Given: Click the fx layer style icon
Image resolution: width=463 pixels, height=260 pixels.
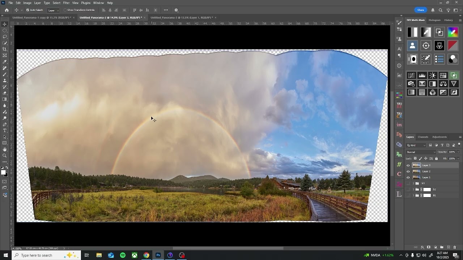Looking at the screenshot, I should pos(422,247).
